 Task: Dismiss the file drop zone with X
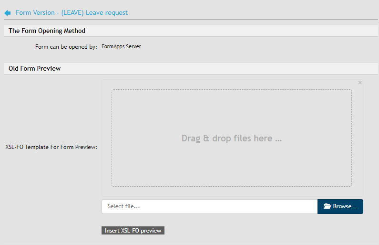(360, 83)
